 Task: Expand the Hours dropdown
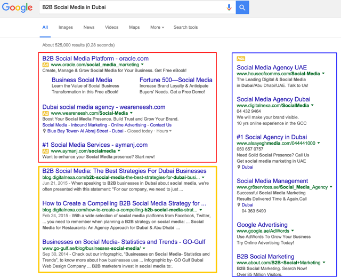coord(164,131)
